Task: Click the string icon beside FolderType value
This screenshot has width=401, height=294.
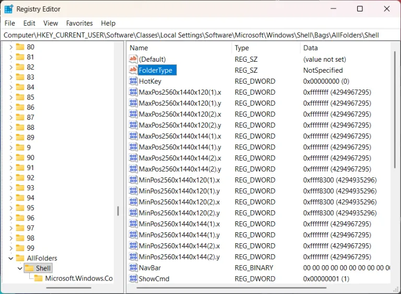Action: point(133,70)
